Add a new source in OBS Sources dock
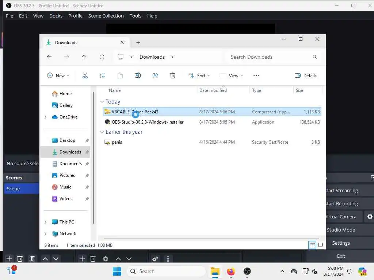 pyautogui.click(x=82, y=259)
